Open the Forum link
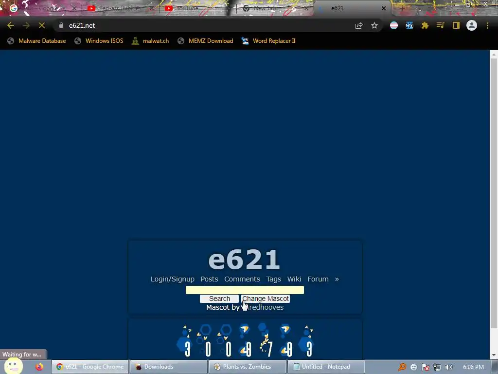The width and height of the screenshot is (498, 374). pos(318,279)
